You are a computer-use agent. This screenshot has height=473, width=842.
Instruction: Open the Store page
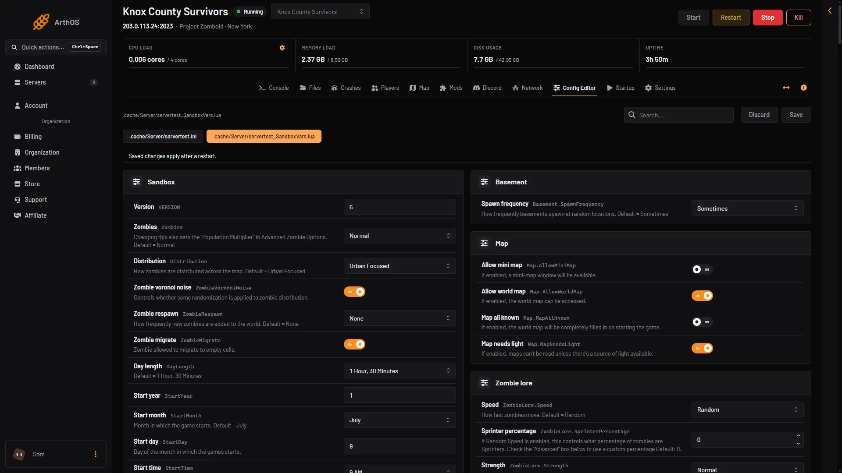[x=56, y=184]
